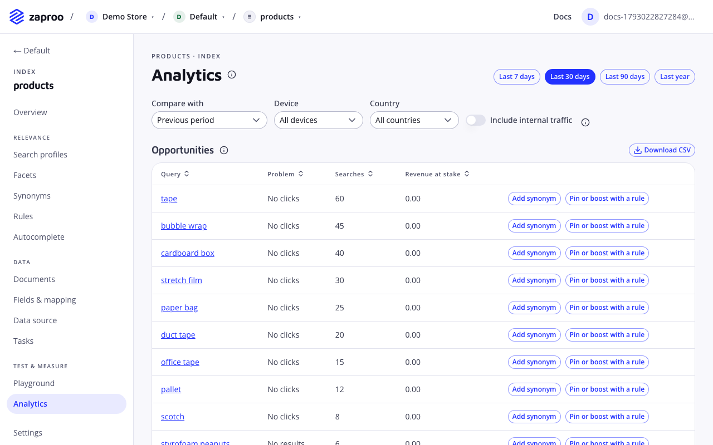
Task: Show info tooltip next to Opportunities
Action: pos(224,150)
